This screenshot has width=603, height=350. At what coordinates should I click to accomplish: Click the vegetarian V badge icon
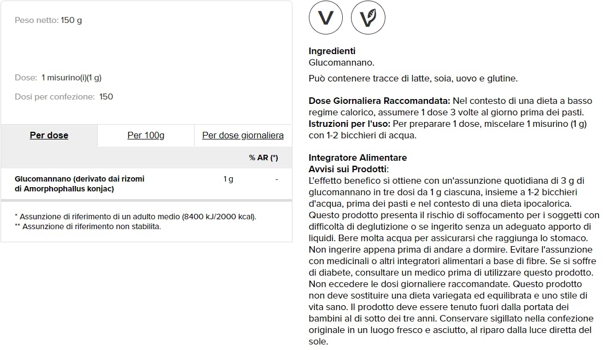[x=325, y=17]
